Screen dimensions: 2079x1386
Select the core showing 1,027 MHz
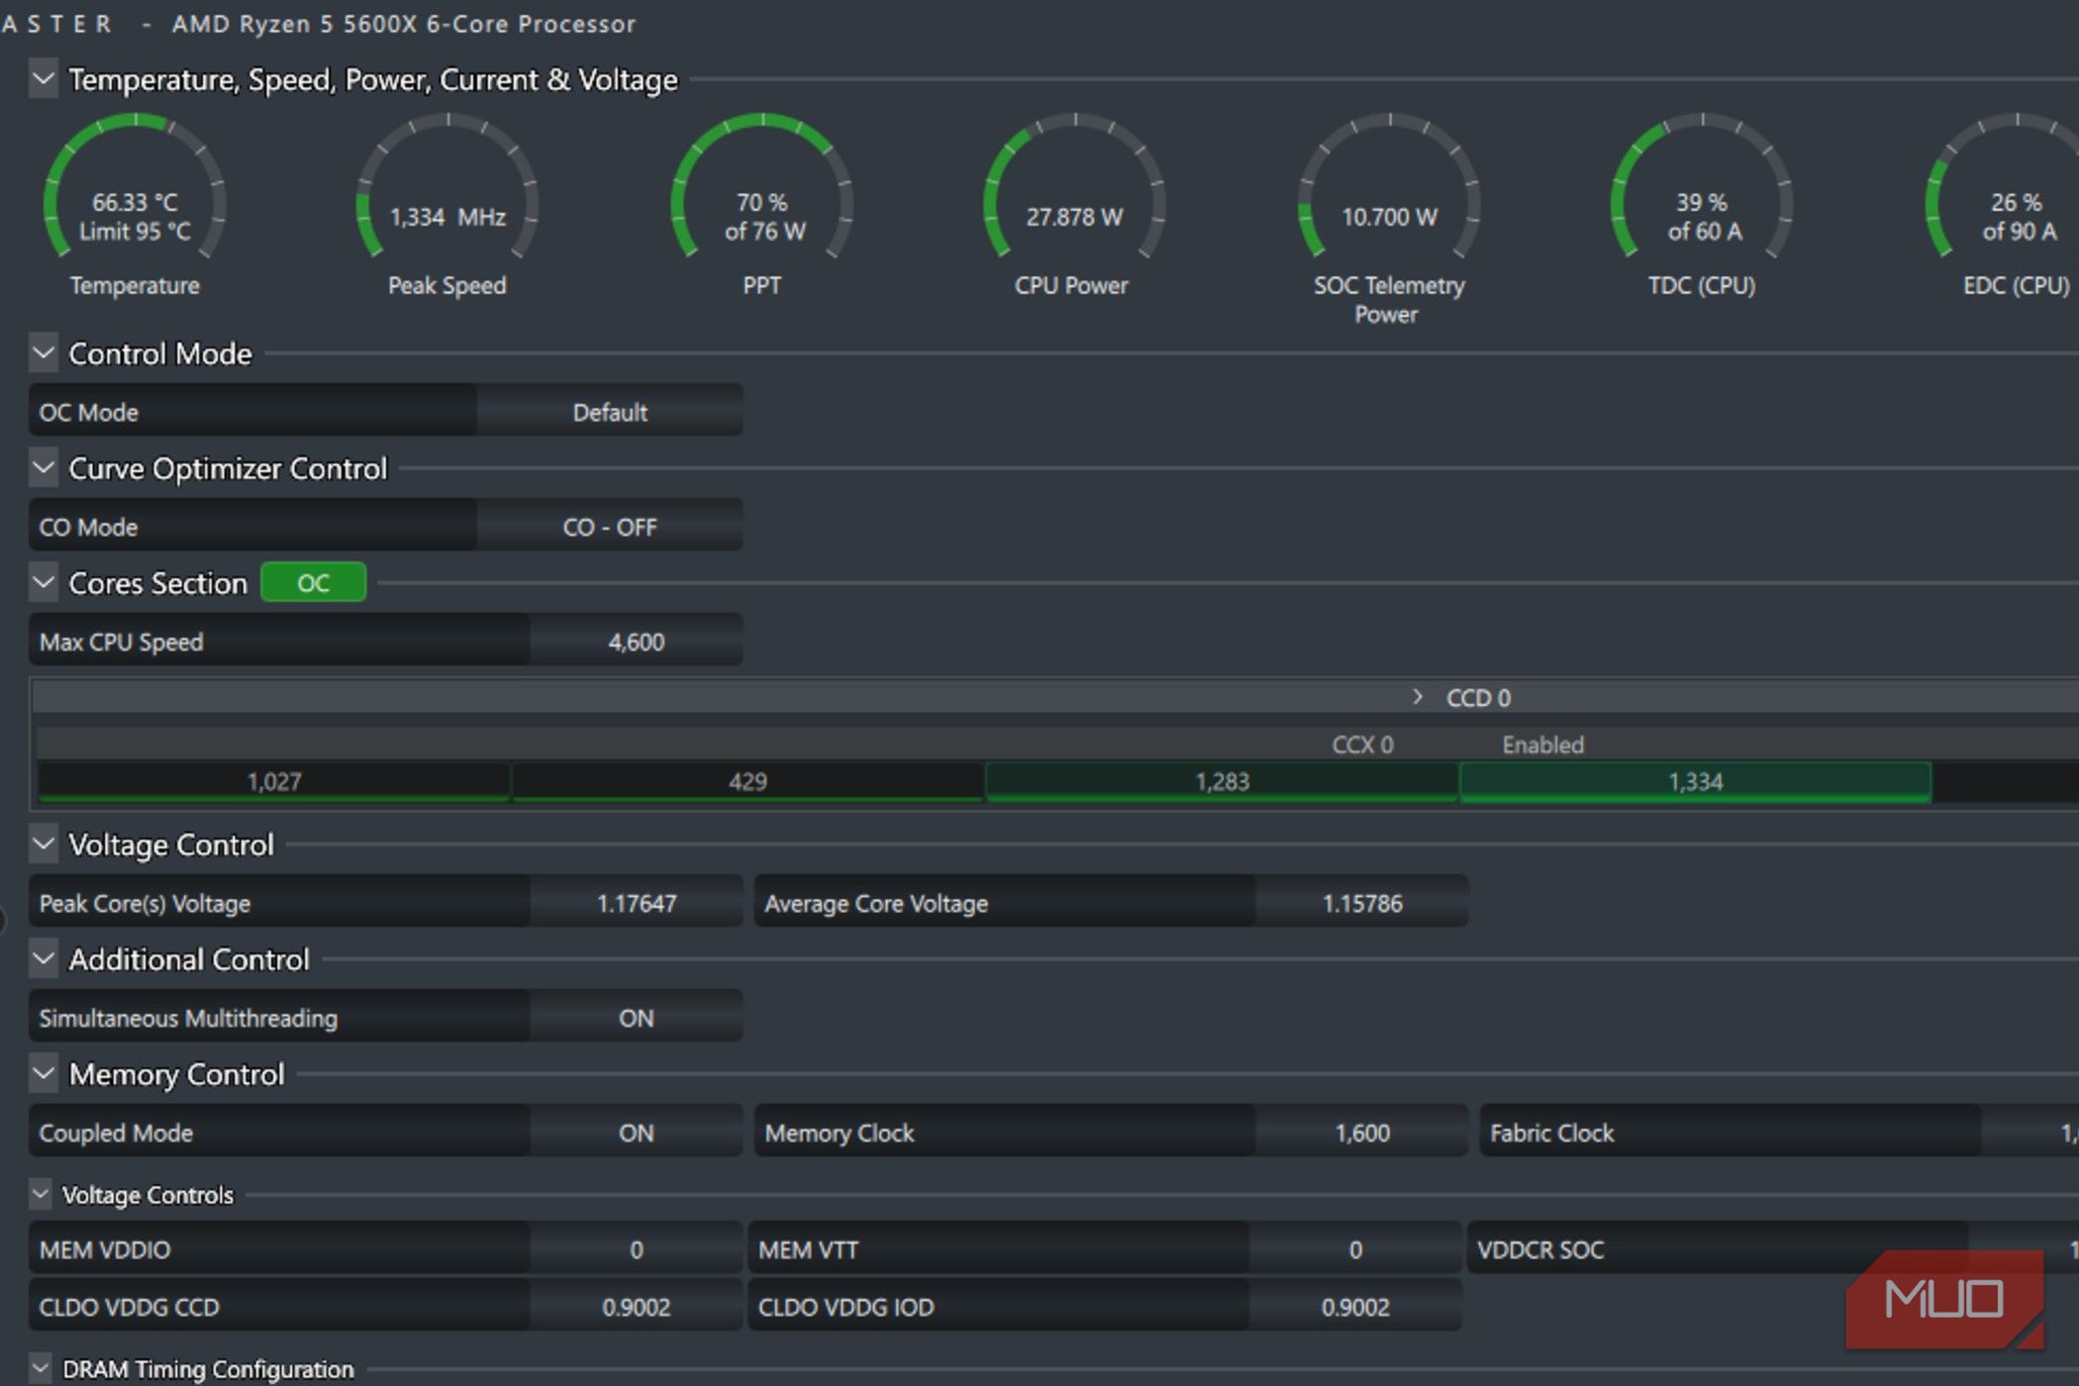274,781
